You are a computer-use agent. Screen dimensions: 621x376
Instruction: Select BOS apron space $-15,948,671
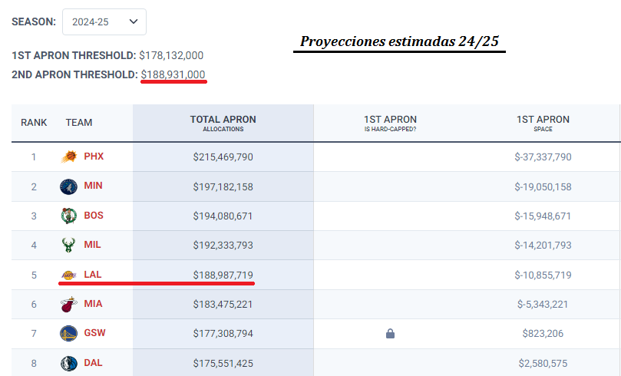click(543, 216)
